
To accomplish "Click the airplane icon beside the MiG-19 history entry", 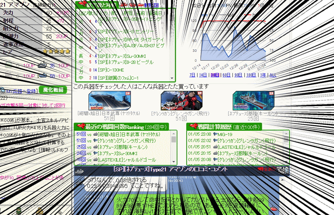I will point(214,134).
